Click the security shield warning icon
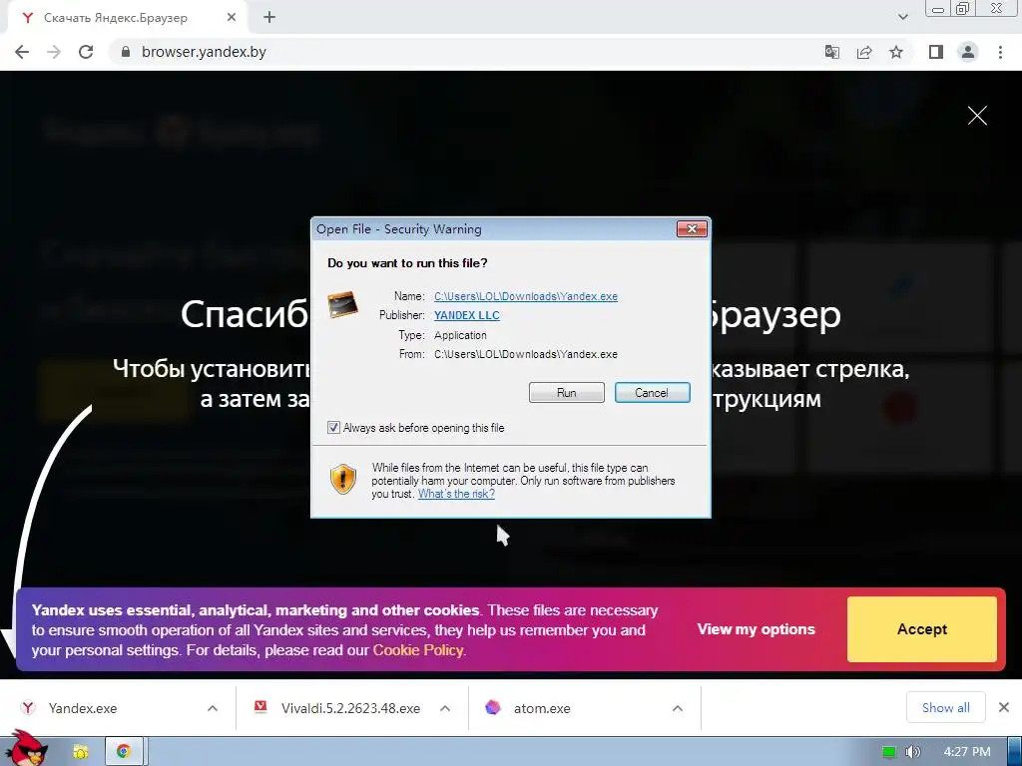Viewport: 1022px width, 766px height. (343, 480)
